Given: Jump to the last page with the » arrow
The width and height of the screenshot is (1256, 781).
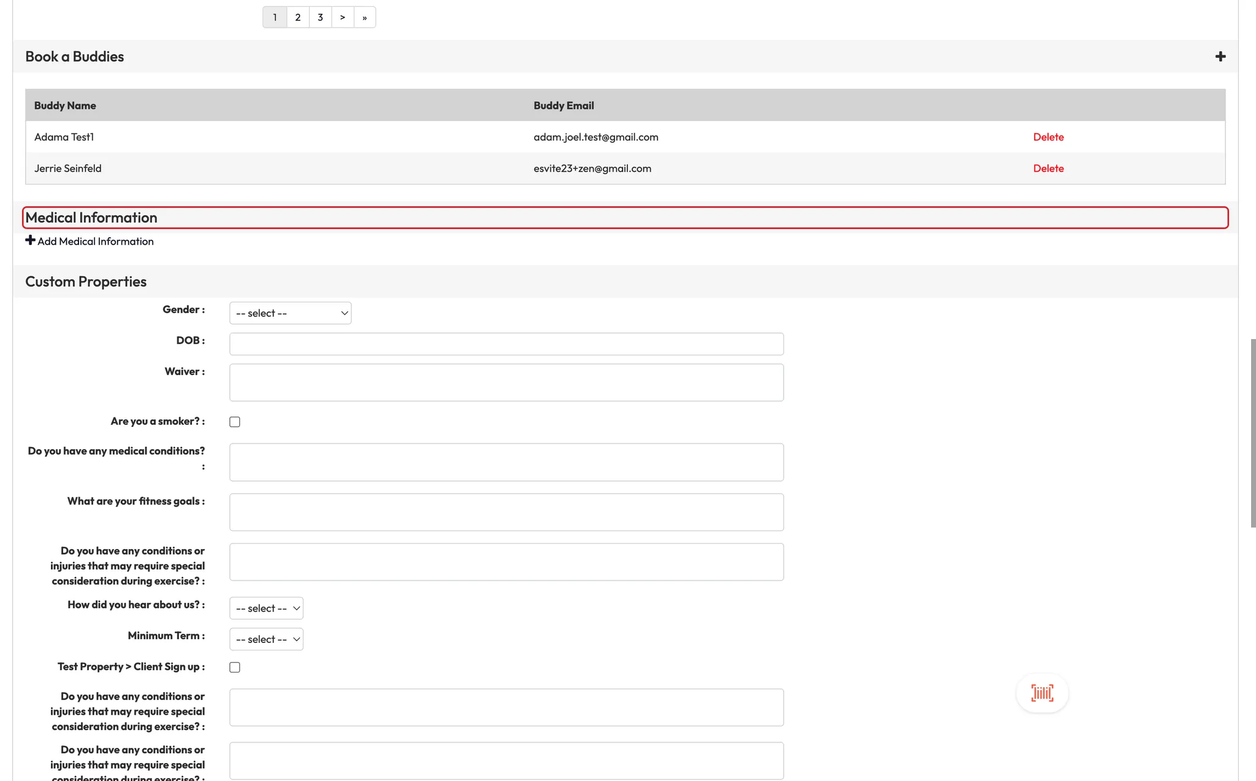Looking at the screenshot, I should pyautogui.click(x=364, y=17).
